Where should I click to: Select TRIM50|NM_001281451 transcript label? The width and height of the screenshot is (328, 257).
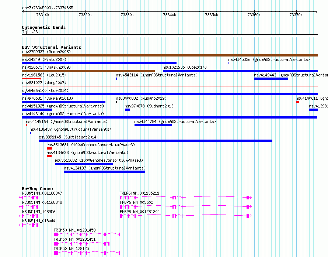75,239
